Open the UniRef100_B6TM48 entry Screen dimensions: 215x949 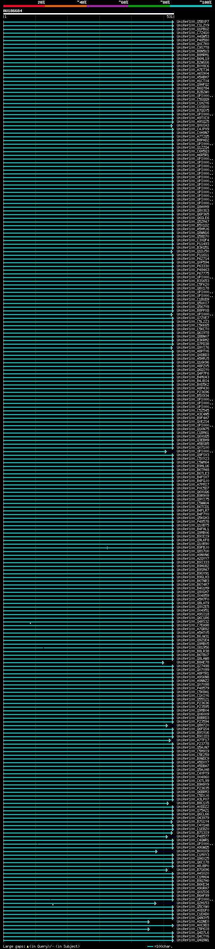point(193,470)
